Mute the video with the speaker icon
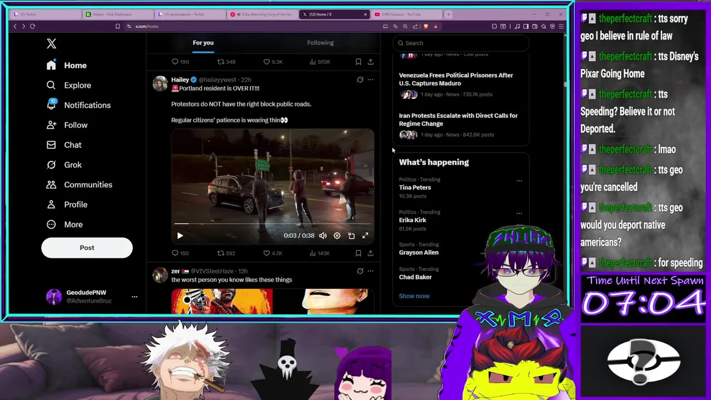 pyautogui.click(x=323, y=236)
